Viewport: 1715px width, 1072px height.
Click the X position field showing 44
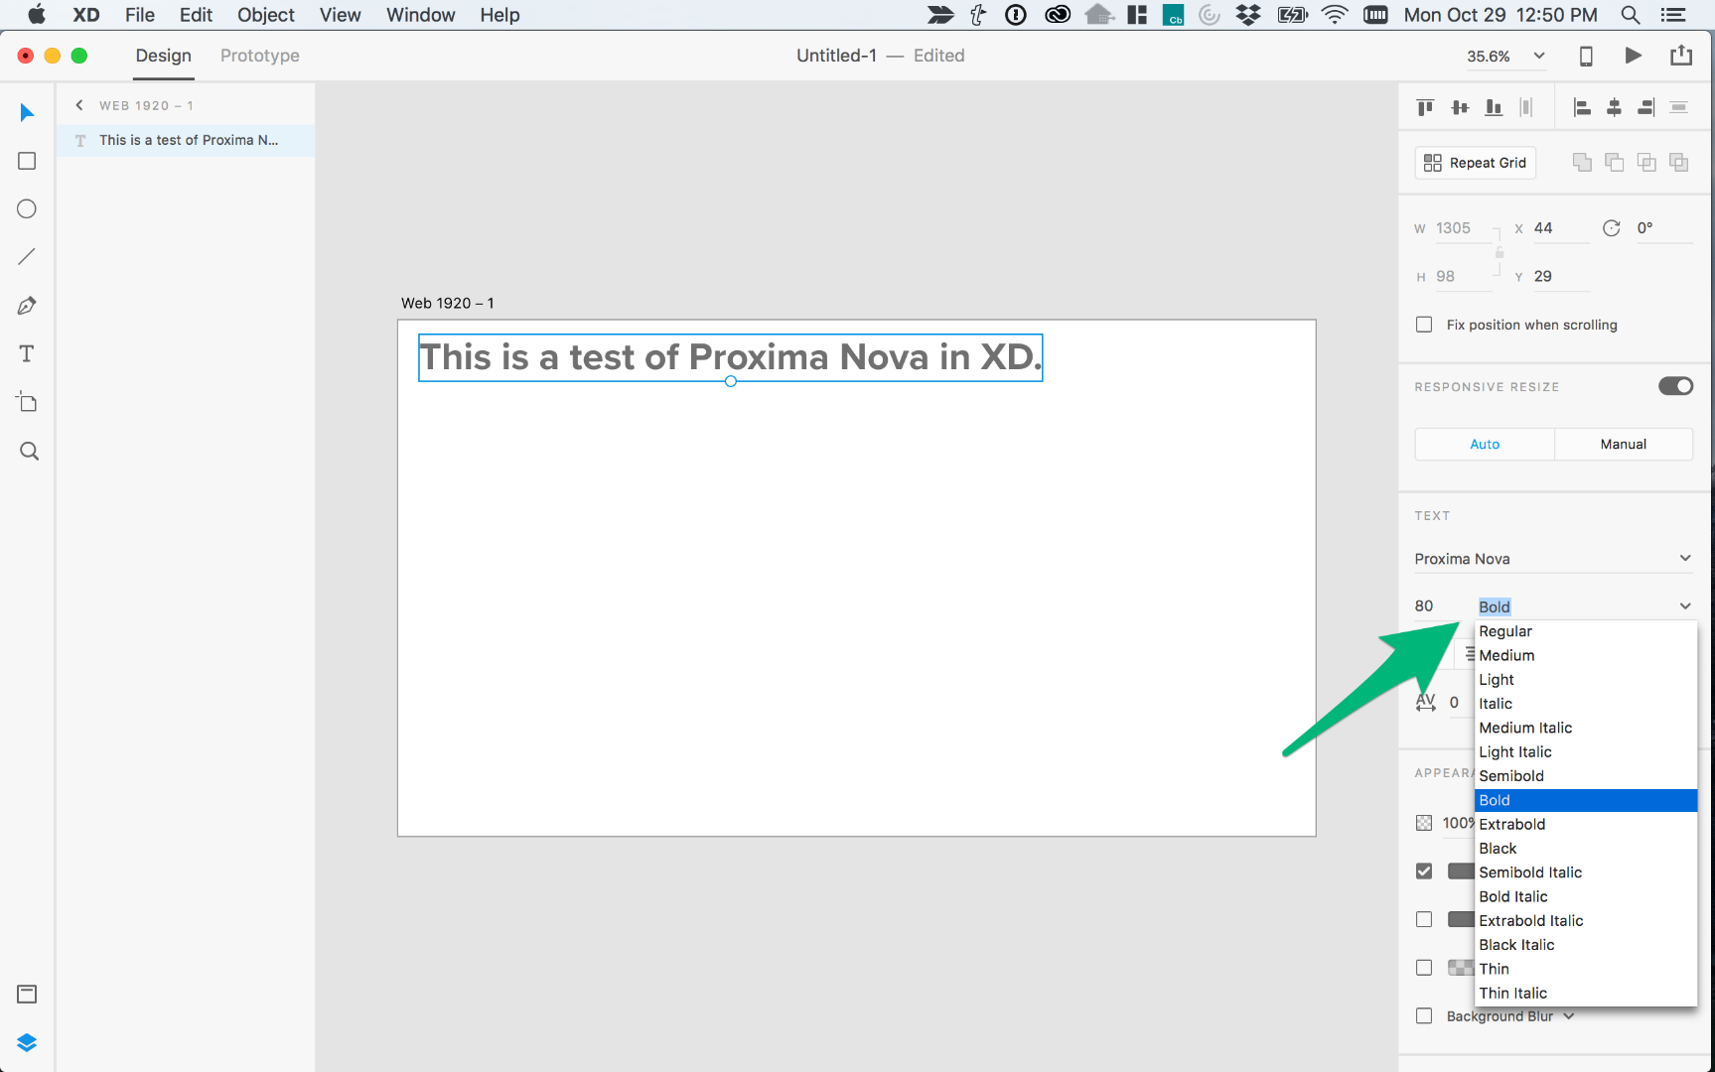tap(1561, 228)
